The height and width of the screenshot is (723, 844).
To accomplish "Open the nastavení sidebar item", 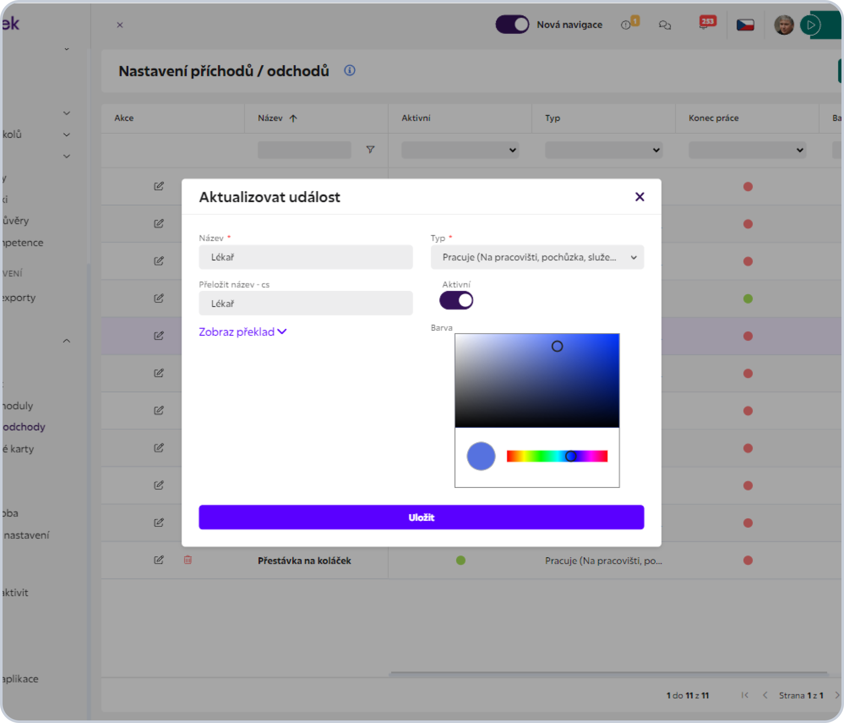I will (x=27, y=535).
